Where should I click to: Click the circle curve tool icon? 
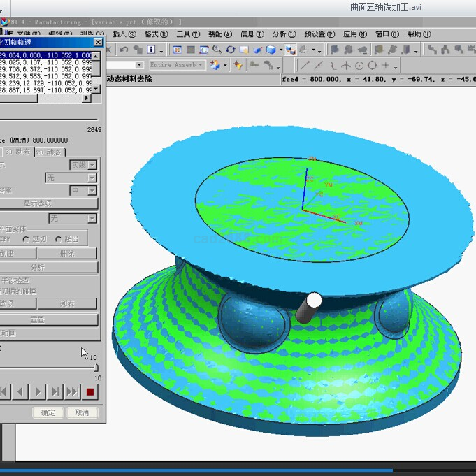click(x=359, y=66)
